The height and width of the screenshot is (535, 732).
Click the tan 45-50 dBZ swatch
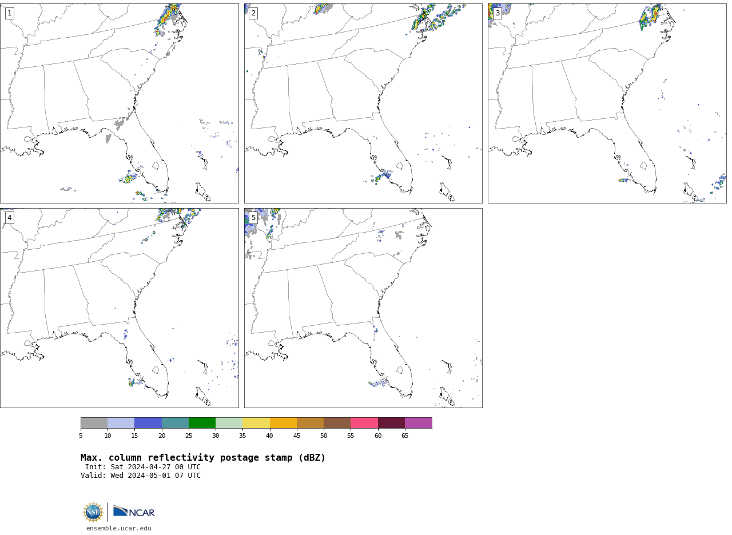pyautogui.click(x=311, y=423)
